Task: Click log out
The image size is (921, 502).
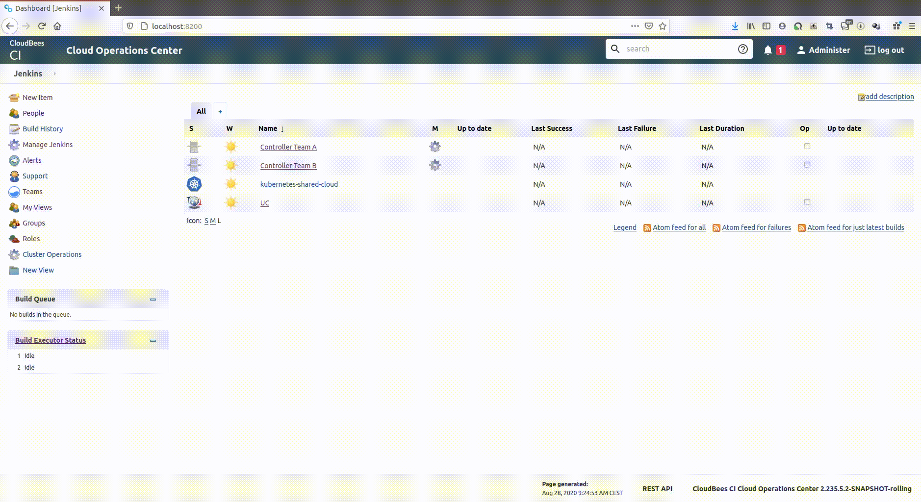Action: coord(884,50)
